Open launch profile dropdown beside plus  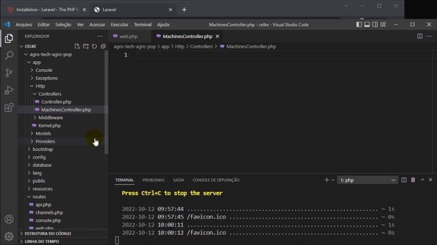coord(333,180)
